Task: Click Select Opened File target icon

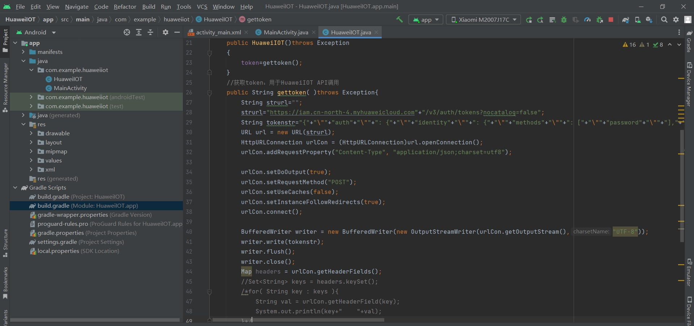Action: click(x=127, y=32)
